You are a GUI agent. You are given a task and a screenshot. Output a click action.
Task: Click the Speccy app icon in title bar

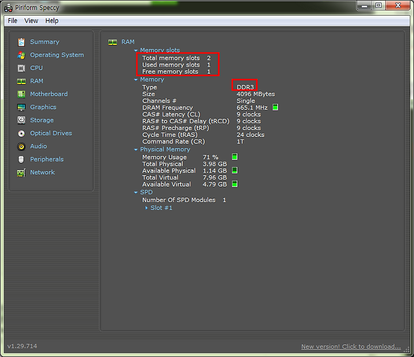pos(8,8)
